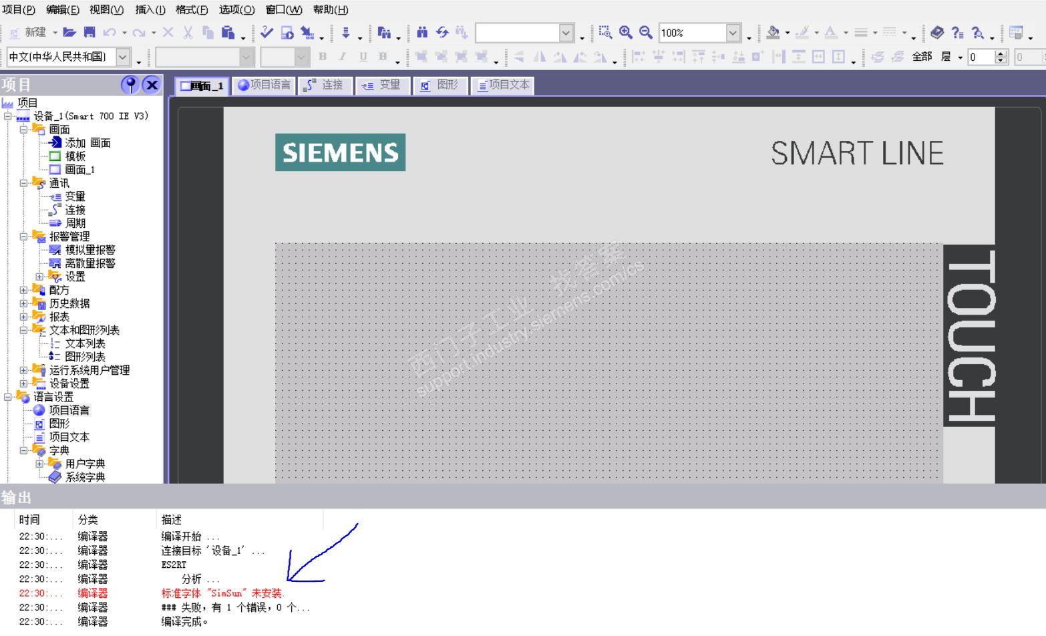This screenshot has height=636, width=1046.
Task: Collapse the 报警管理 folder
Action: tap(23, 236)
